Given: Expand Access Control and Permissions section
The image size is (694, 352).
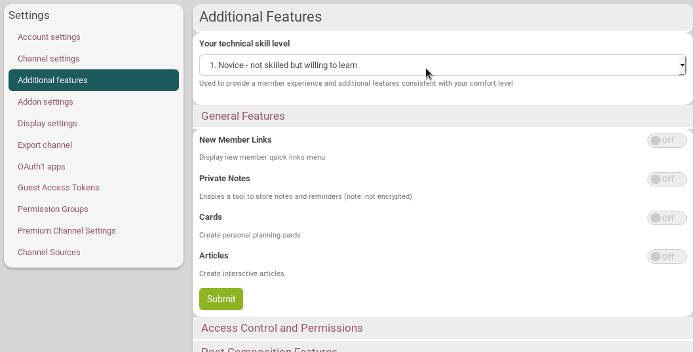Looking at the screenshot, I should (282, 328).
